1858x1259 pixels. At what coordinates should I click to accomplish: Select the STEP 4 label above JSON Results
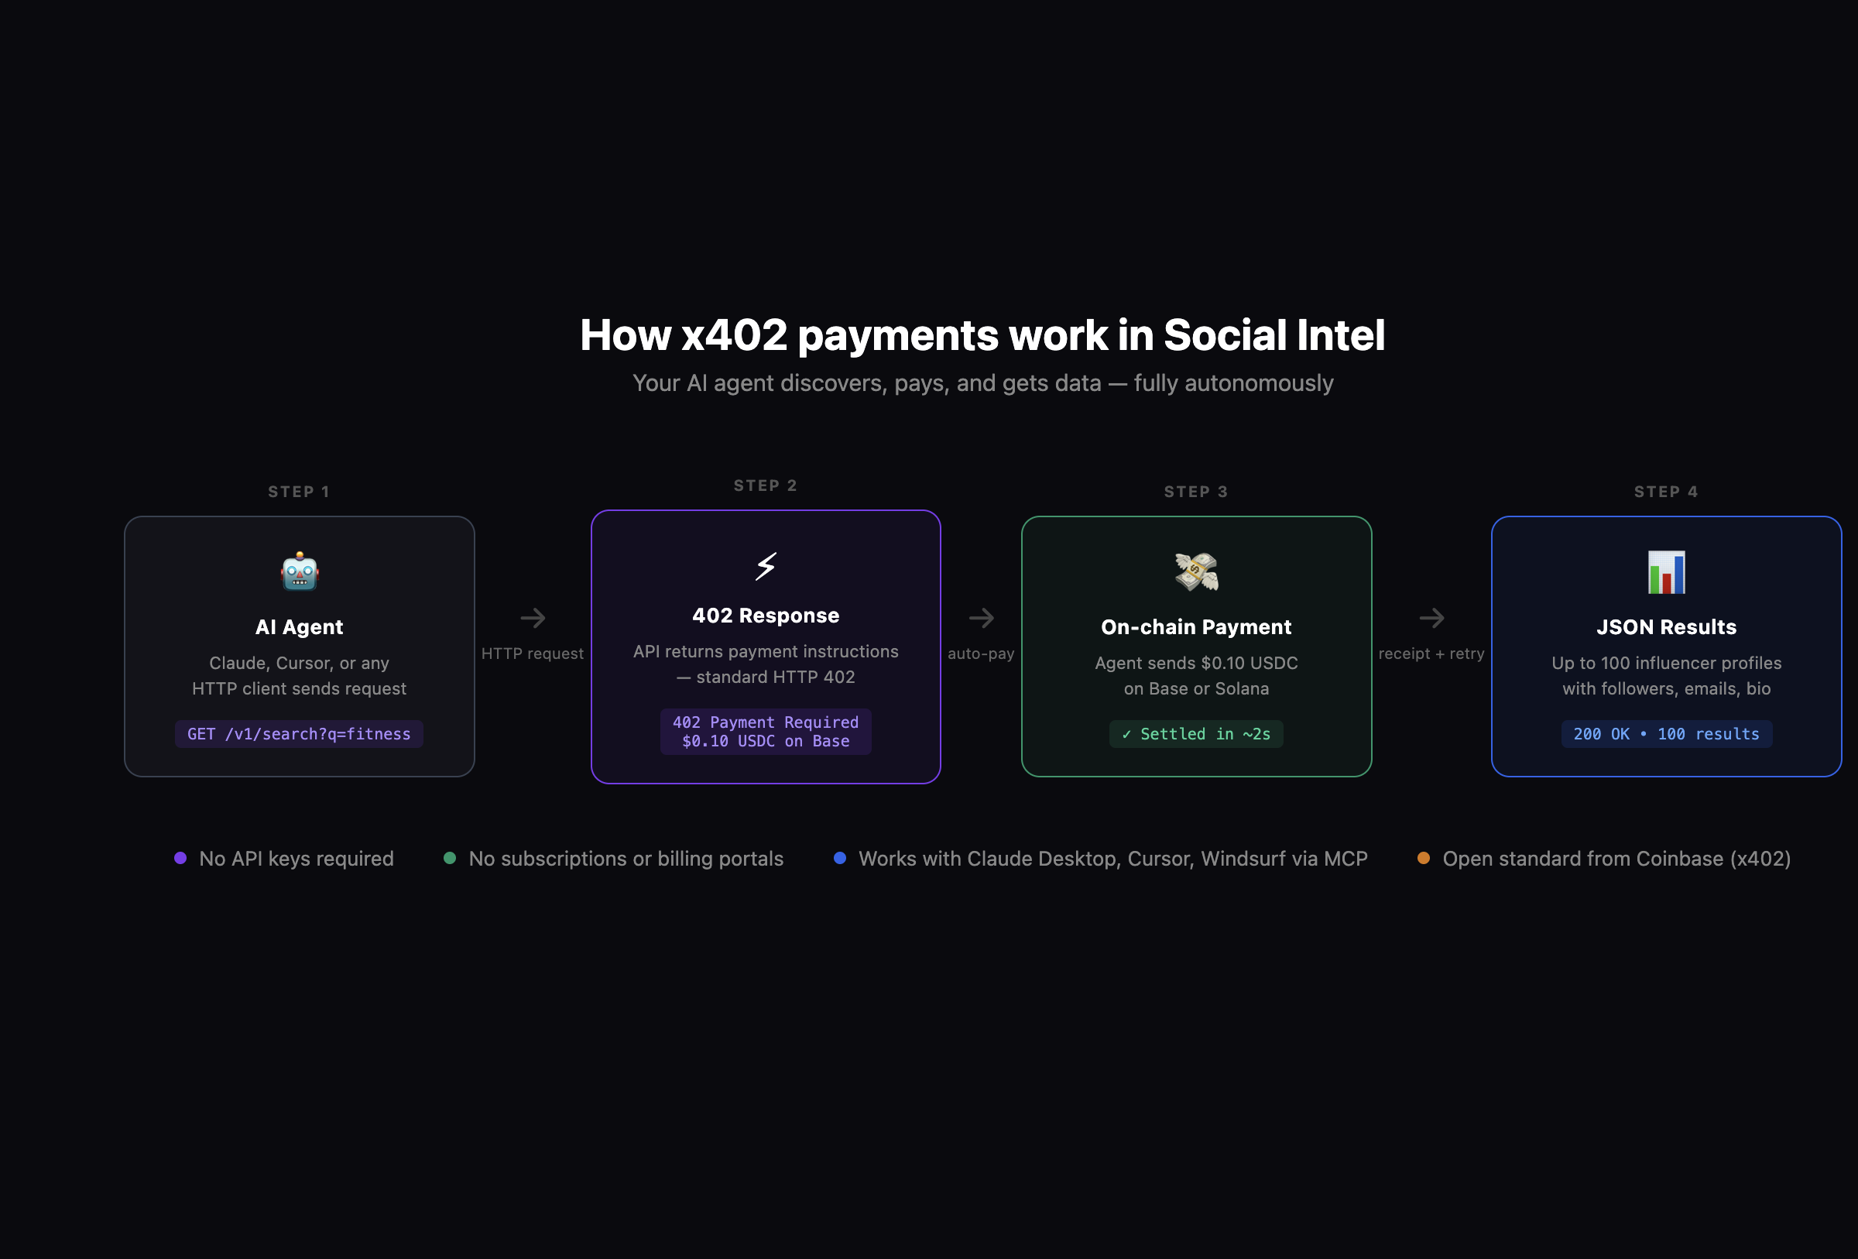[1666, 491]
